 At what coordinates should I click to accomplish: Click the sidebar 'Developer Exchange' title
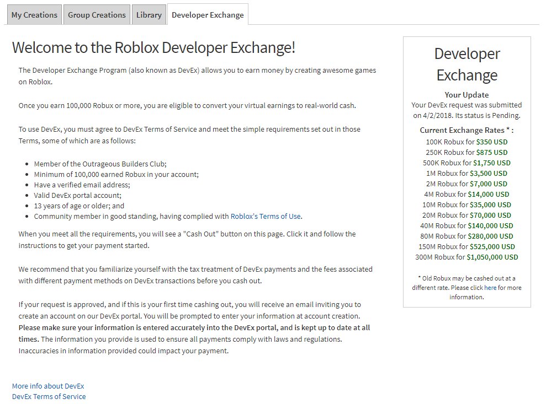click(x=467, y=64)
